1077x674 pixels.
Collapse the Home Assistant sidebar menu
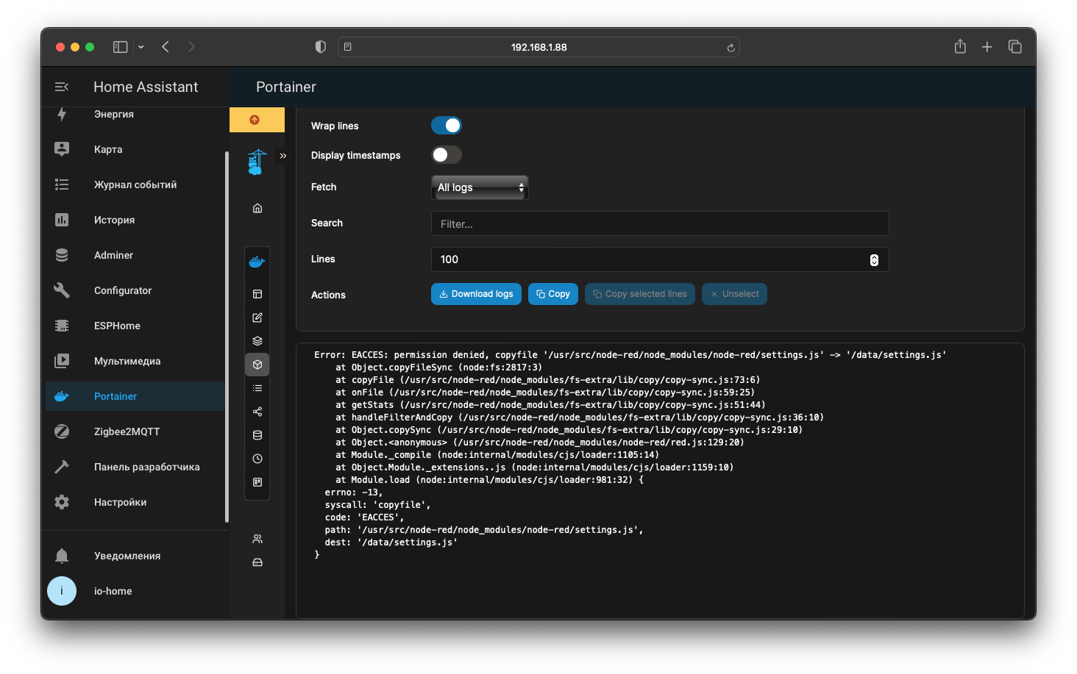tap(62, 87)
